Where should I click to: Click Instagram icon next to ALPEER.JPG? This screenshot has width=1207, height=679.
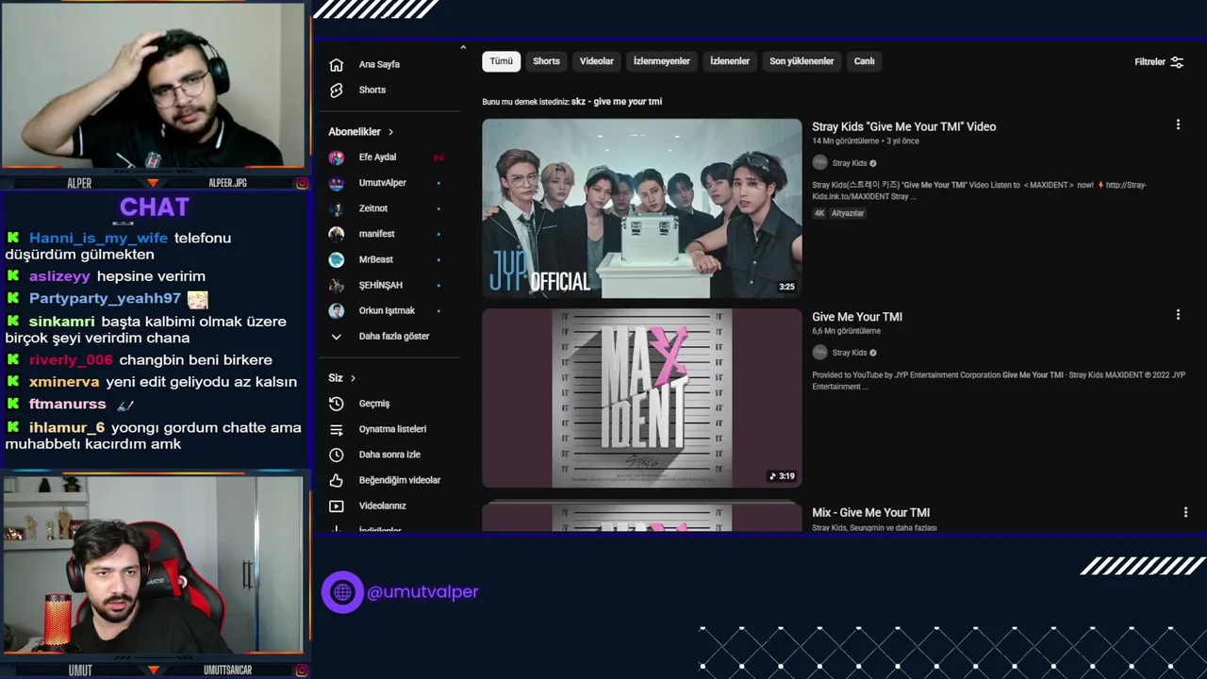[x=302, y=183]
